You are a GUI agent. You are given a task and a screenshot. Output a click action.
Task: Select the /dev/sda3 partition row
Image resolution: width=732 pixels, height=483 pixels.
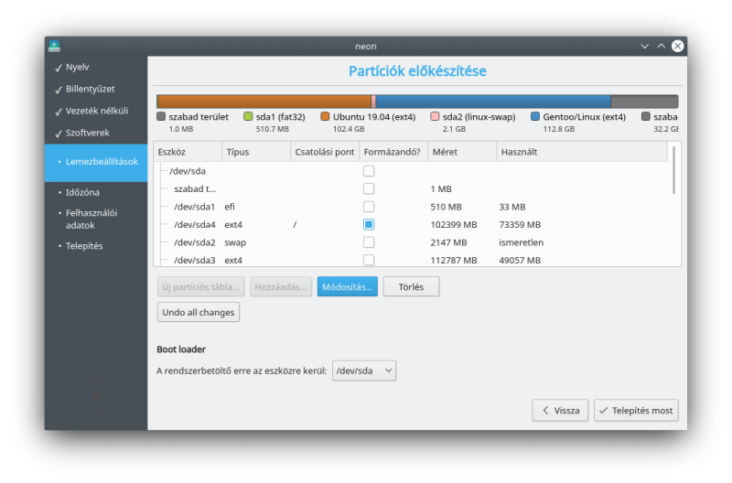(411, 260)
